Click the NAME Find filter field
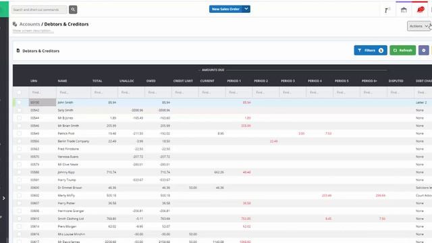 click(74, 92)
